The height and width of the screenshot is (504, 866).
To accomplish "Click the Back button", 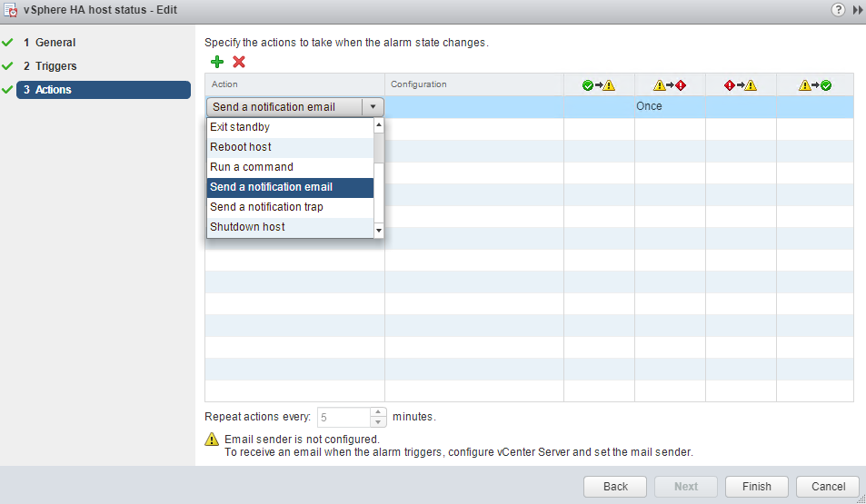I will (615, 487).
